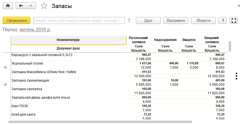Expand Заглушка самоклеющая row details

tap(6, 84)
